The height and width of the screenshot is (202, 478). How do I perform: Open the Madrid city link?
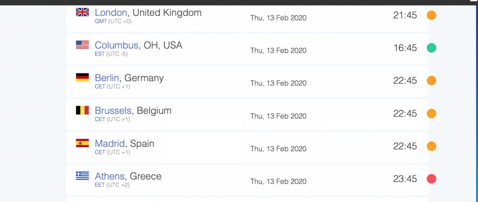110,143
